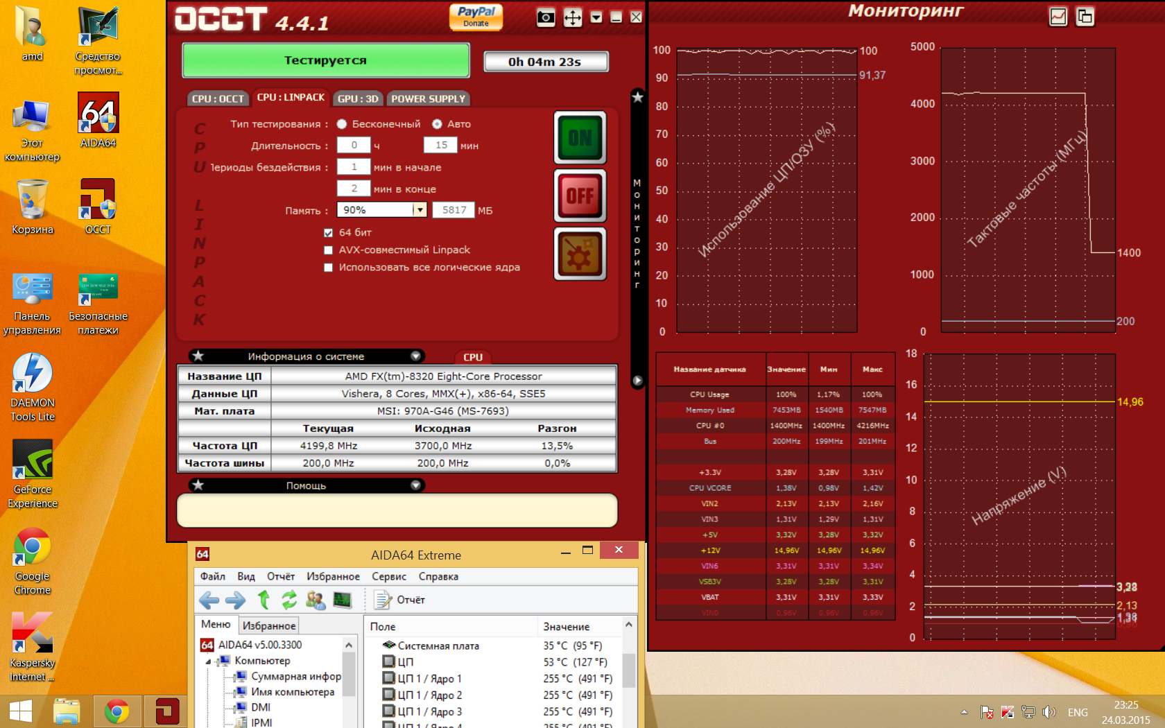Enable 'Использовать все логические ядра' checkbox
1165x728 pixels.
[x=329, y=268]
